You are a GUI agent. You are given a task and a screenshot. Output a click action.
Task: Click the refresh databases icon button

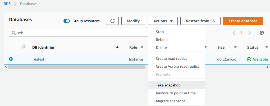point(112,21)
